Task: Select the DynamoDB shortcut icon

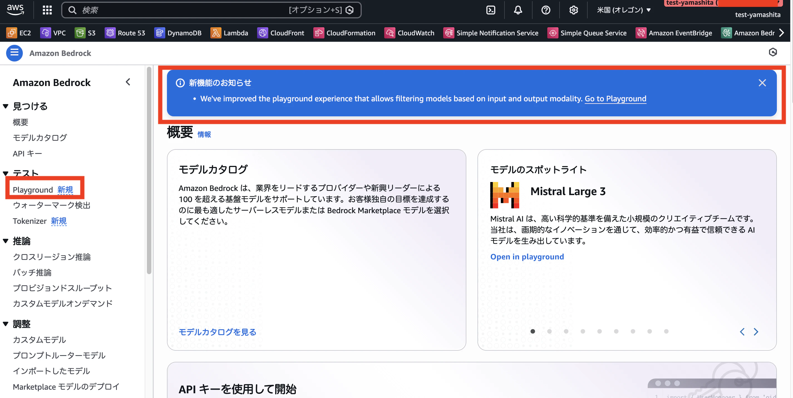Action: (160, 33)
